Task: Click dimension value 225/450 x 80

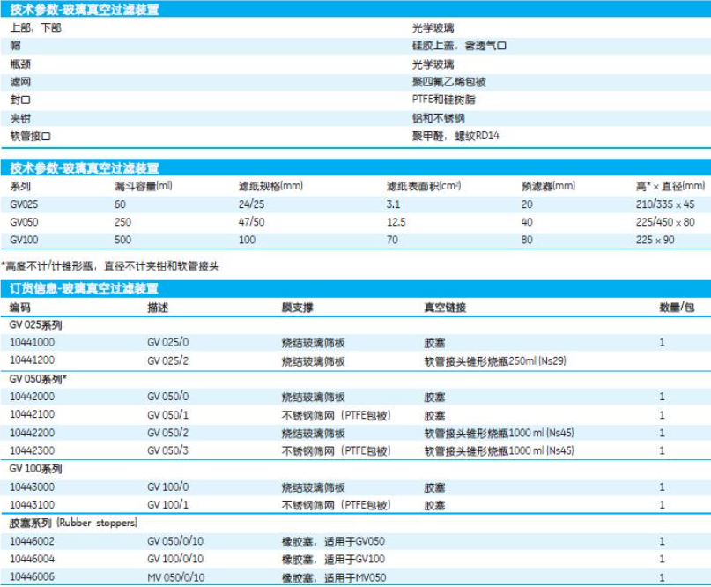Action: (x=665, y=222)
